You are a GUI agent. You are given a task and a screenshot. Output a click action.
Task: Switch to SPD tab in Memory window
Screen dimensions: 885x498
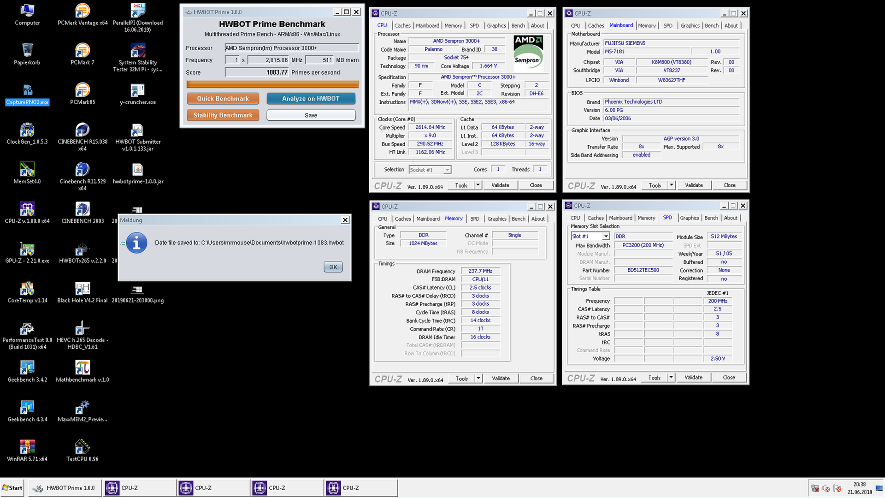(x=475, y=219)
